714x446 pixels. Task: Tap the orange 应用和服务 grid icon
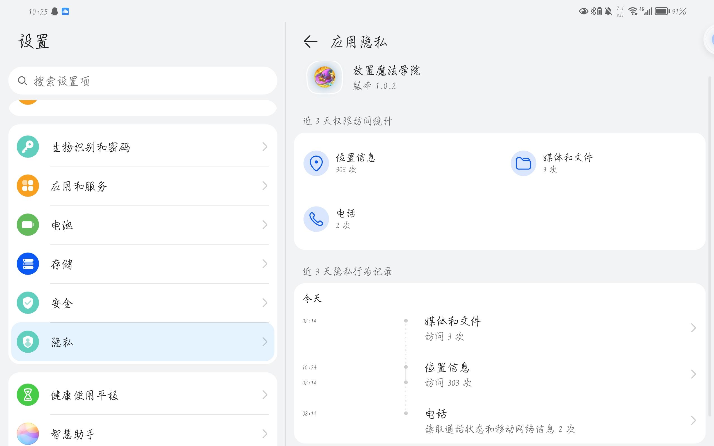tap(28, 186)
